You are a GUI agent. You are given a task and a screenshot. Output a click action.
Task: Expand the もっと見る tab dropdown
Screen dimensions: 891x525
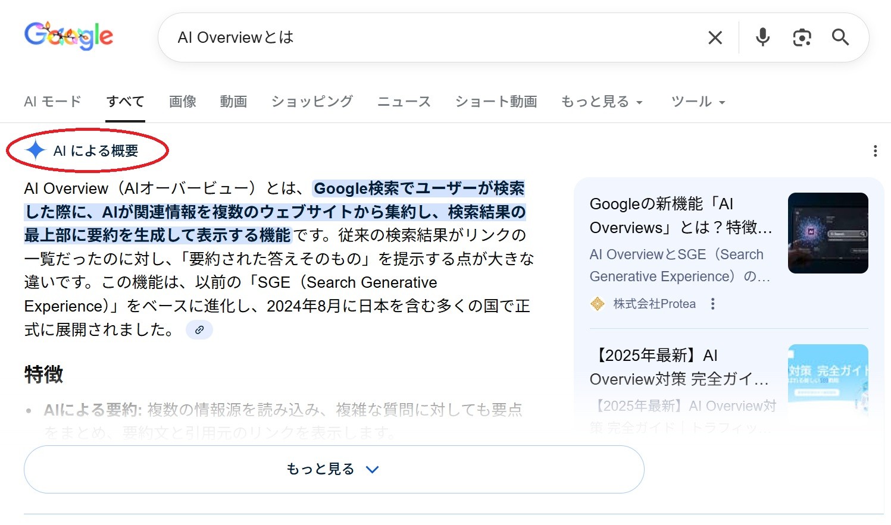click(602, 102)
